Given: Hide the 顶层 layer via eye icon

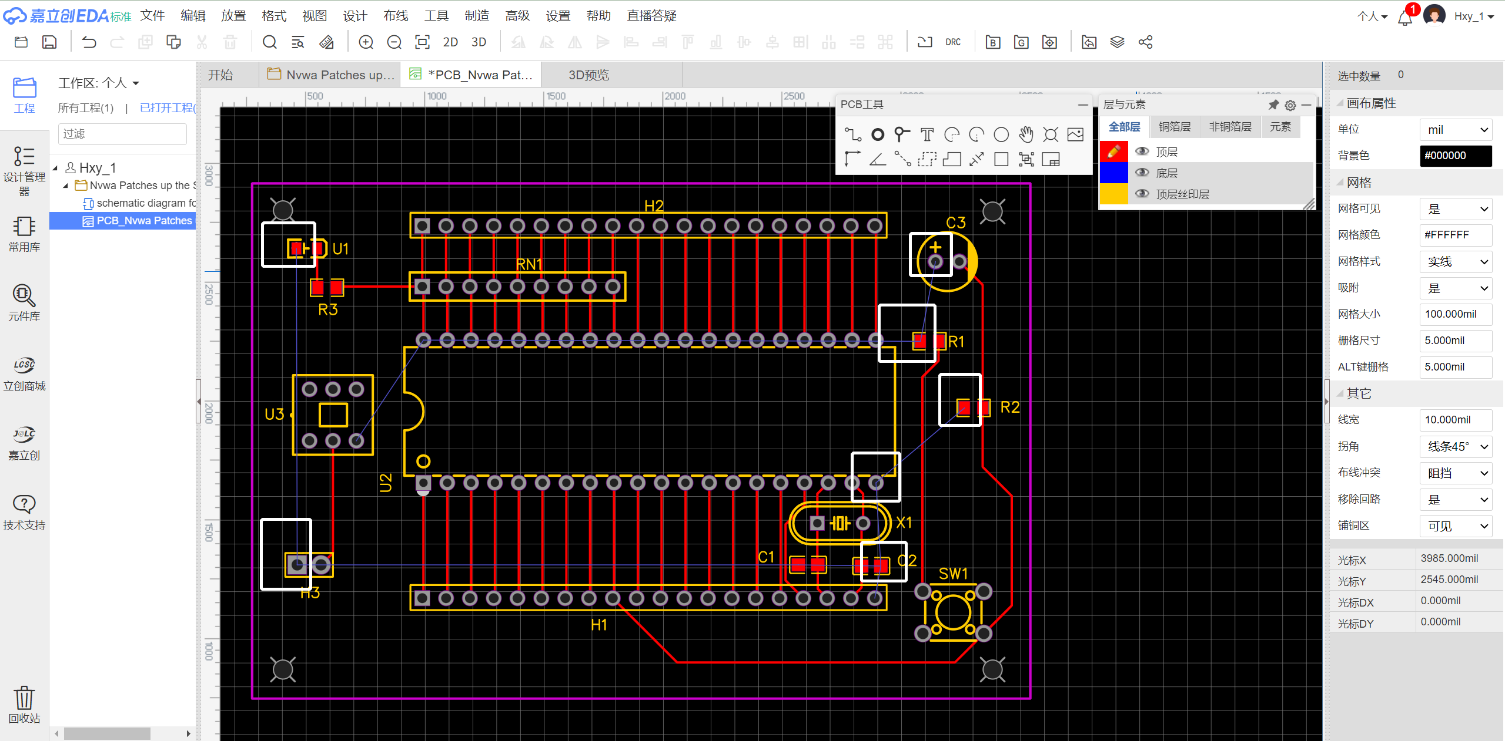Looking at the screenshot, I should [1142, 151].
